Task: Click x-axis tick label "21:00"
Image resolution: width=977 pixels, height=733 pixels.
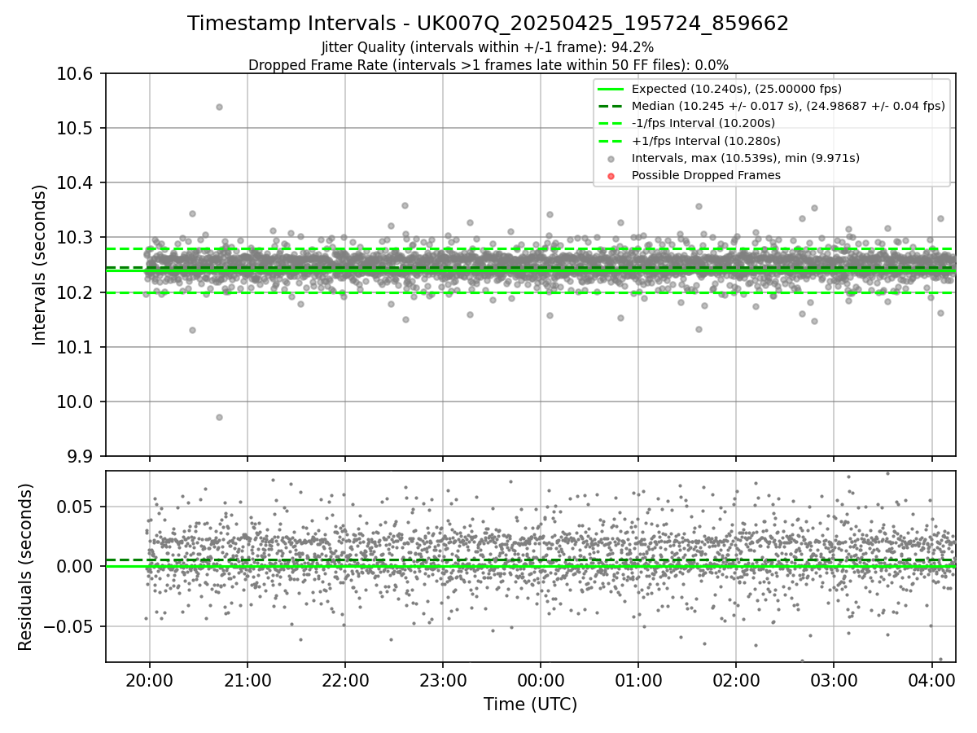Action: click(247, 679)
